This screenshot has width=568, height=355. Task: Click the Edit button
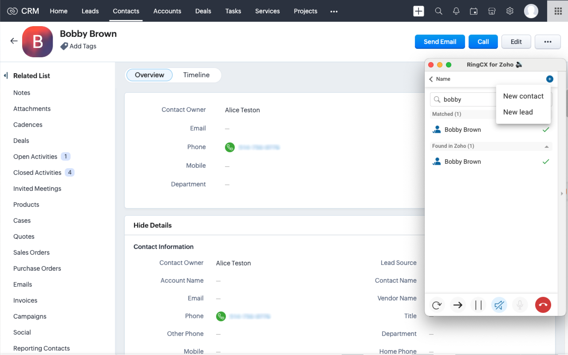[516, 42]
